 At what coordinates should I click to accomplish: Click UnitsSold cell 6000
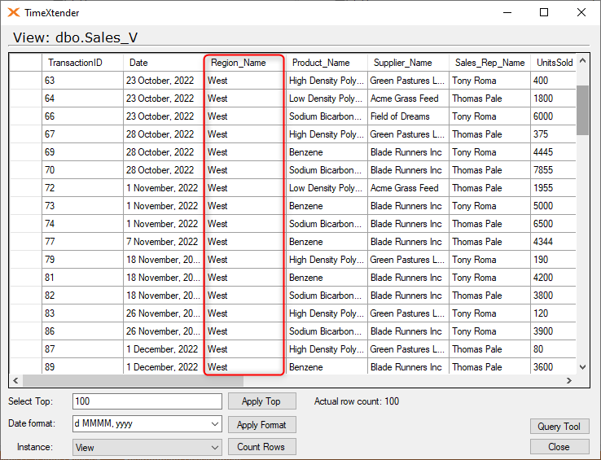553,116
